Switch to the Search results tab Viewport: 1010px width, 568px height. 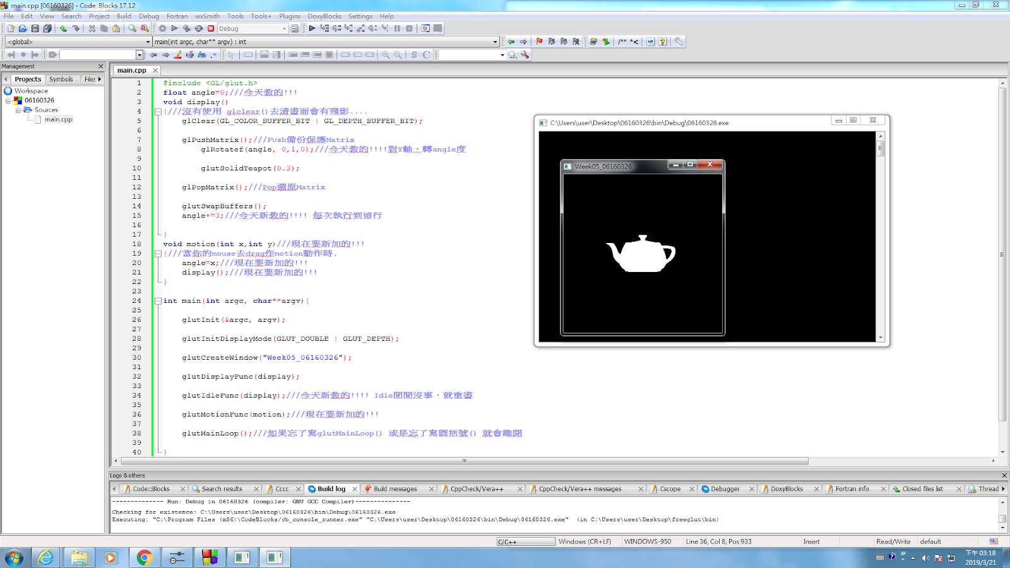coord(222,489)
